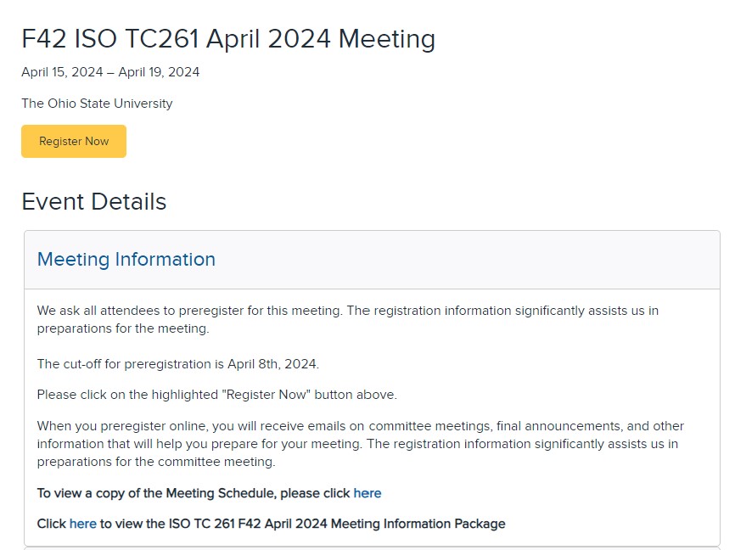
Task: Open the Meeting Information Package 'here' link
Action: pos(83,524)
